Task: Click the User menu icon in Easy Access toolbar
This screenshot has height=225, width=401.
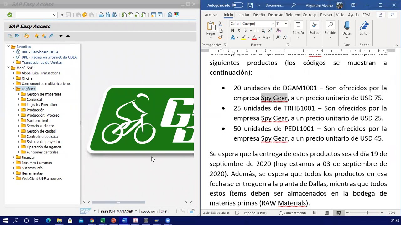Action: (x=10, y=36)
